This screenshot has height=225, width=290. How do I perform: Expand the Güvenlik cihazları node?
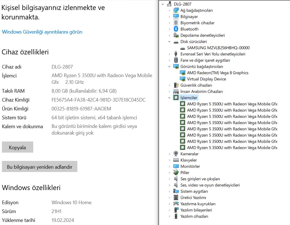pos(169,85)
